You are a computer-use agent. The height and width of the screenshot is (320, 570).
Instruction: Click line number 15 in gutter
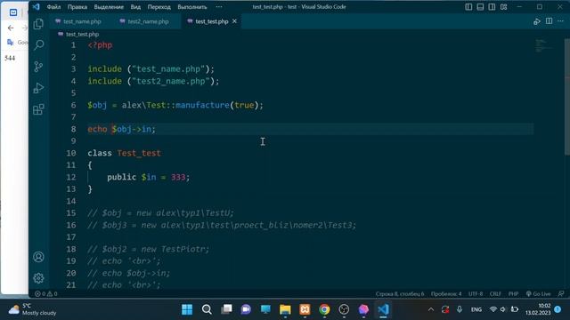(x=71, y=213)
